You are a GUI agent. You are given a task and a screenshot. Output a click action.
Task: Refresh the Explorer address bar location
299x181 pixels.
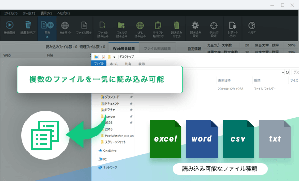(287, 72)
